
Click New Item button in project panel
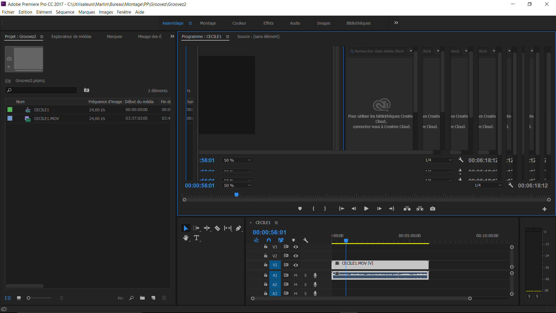pos(153,298)
